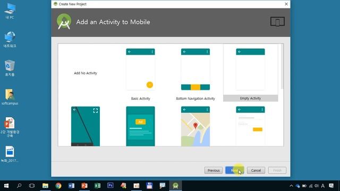This screenshot has height=191, width=340.
Task: Click the floppy disk icon in taskbar
Action: (x=149, y=186)
